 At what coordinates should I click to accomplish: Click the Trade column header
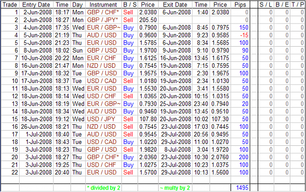10,4
